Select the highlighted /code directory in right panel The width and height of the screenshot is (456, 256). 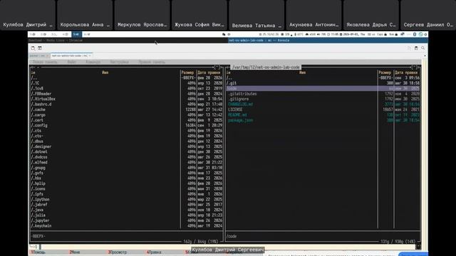(323, 88)
